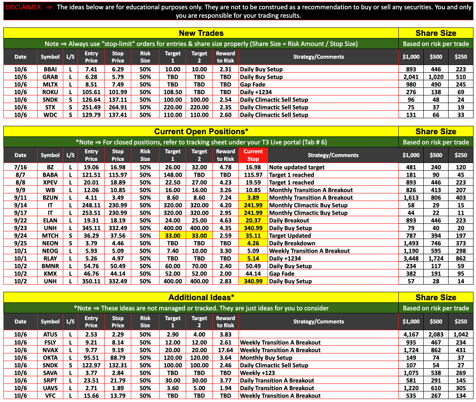
Task: Select the BBAI symbol cell
Action: pyautogui.click(x=50, y=69)
